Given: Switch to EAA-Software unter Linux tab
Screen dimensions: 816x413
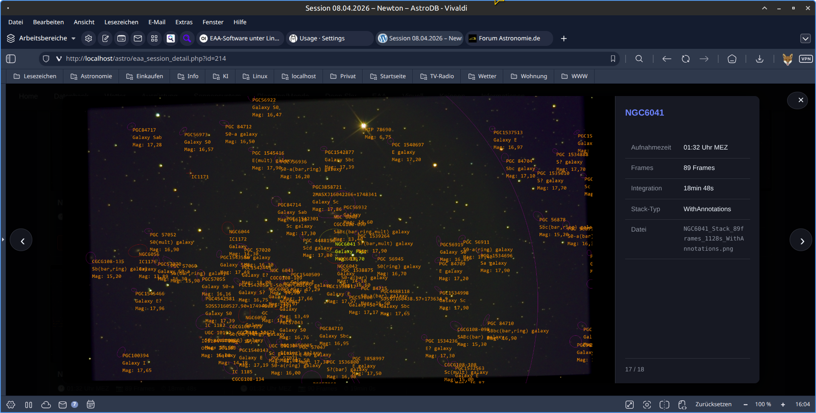Looking at the screenshot, I should [x=240, y=38].
